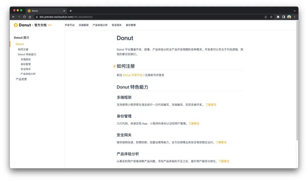Open a new tab with the plus icon
The height and width of the screenshot is (181, 308).
point(71,11)
